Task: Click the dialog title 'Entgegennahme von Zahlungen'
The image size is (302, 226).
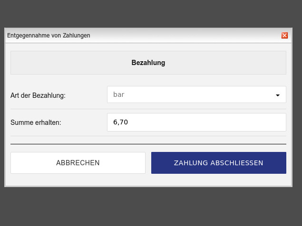Action: 49,36
